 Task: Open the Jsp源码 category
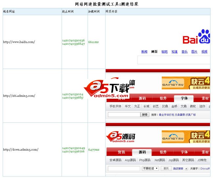[174, 160]
